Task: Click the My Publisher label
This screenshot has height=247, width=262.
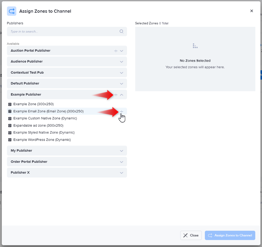Action: [x=21, y=150]
